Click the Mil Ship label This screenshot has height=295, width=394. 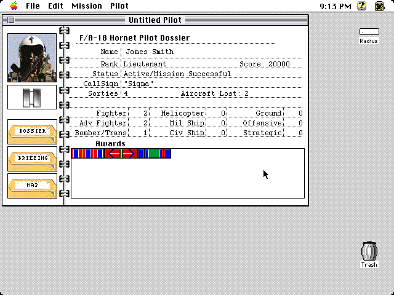pyautogui.click(x=187, y=123)
